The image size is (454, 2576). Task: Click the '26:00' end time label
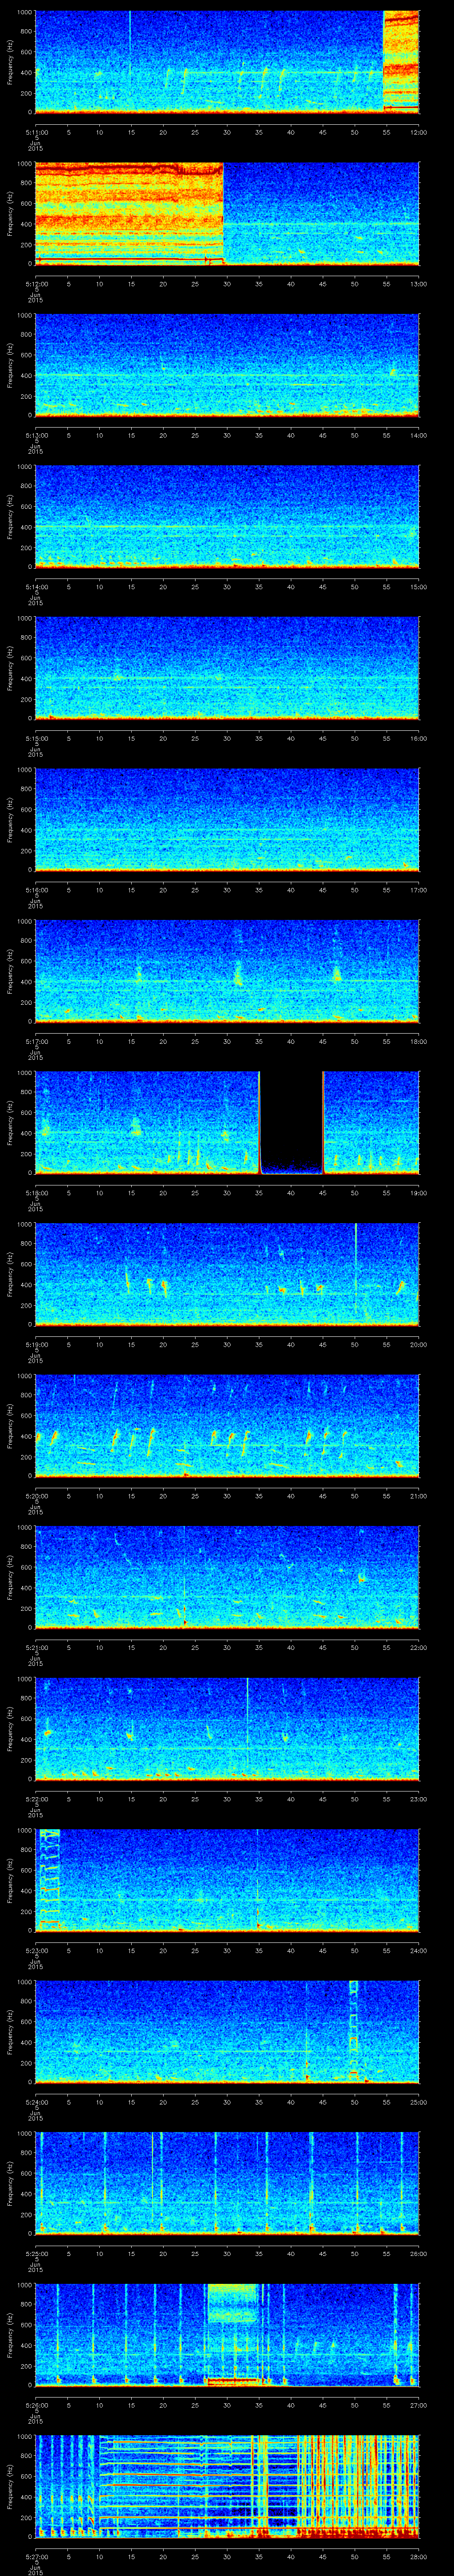pyautogui.click(x=418, y=2253)
